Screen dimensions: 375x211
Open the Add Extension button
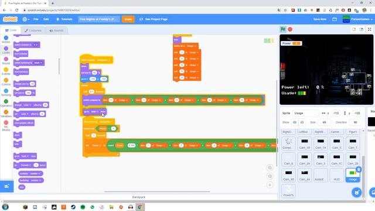(x=6, y=186)
